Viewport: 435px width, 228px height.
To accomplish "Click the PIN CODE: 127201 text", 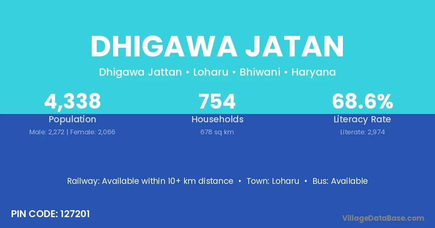I will click(x=50, y=214).
